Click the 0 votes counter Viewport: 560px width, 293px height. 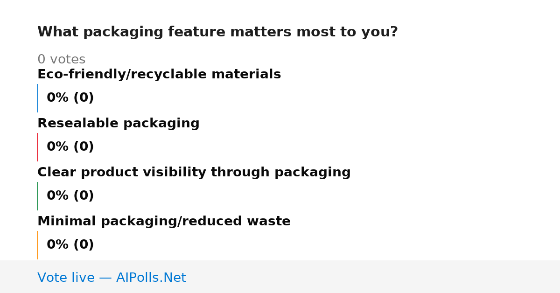pos(61,60)
